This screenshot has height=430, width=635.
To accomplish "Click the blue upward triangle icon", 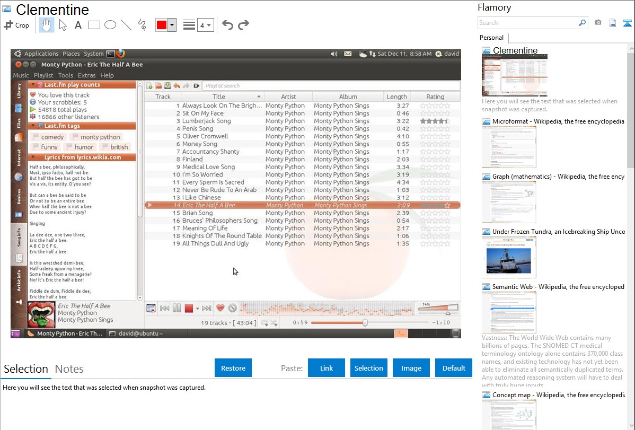I will point(627,23).
